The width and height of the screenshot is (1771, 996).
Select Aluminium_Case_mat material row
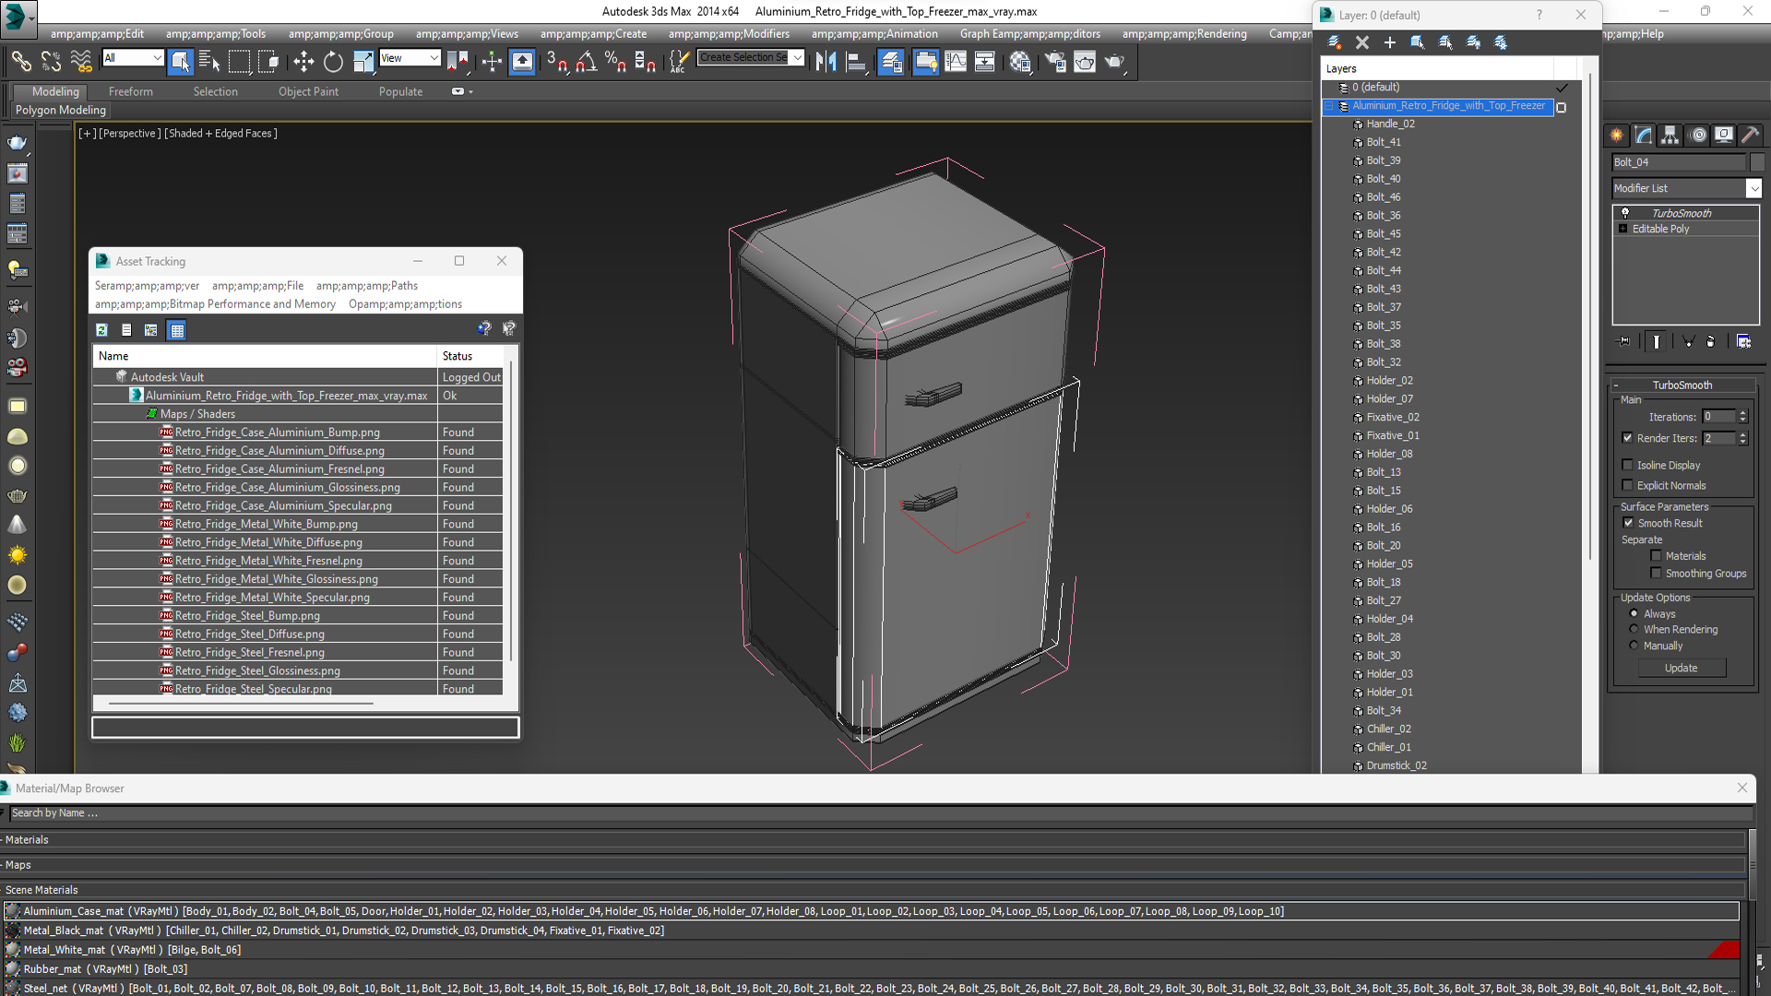872,911
